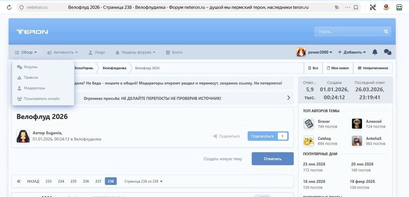Subscribe with the Подписаться button
This screenshot has width=409, height=197.
point(268,136)
